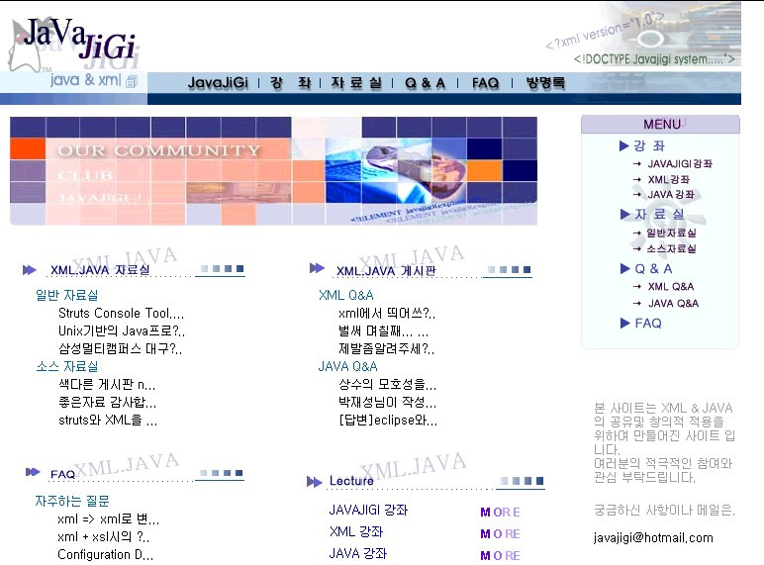
Task: Click the JavaJiGi logo with Duke mascot
Action: (x=73, y=44)
